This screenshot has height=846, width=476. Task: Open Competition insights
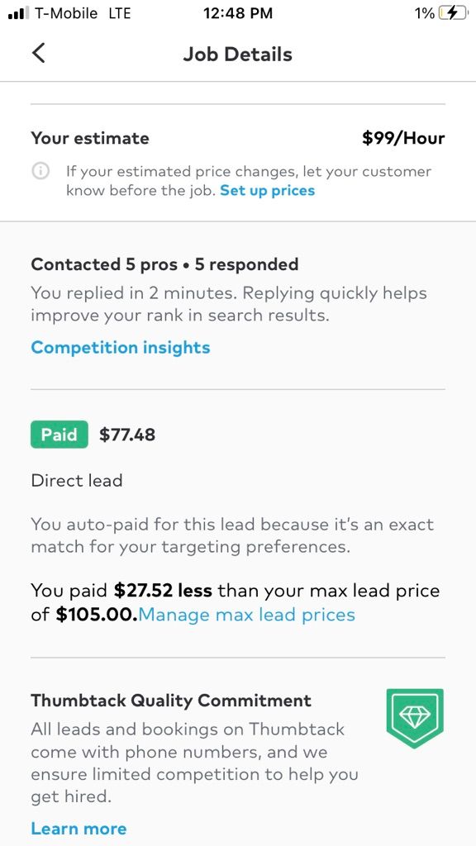click(121, 348)
